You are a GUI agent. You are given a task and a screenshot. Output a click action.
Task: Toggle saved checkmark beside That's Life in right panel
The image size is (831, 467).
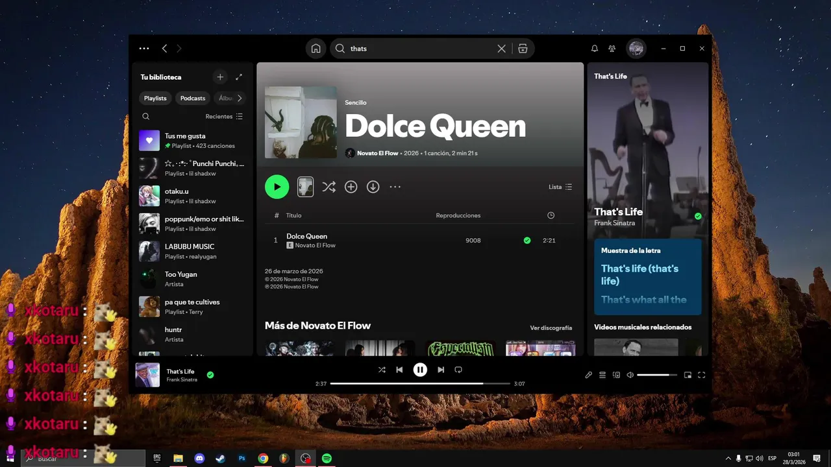pyautogui.click(x=698, y=216)
